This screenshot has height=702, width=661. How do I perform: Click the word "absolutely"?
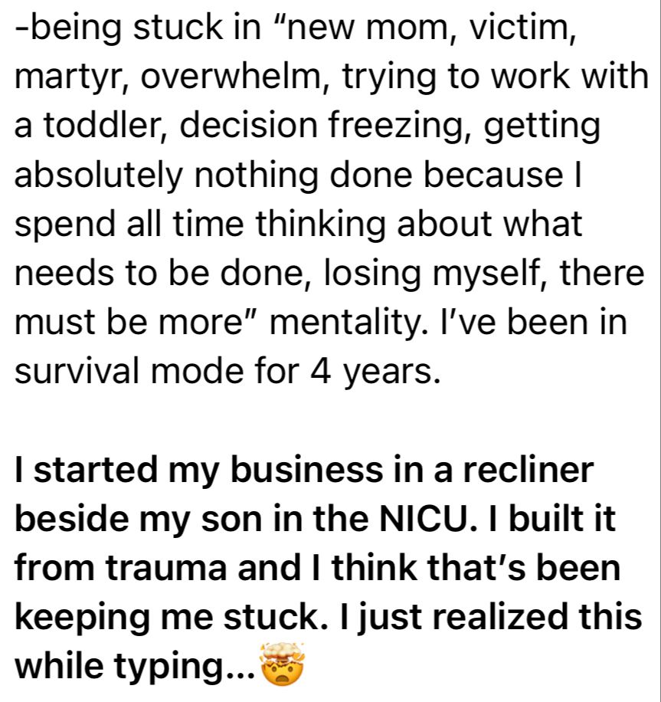(99, 175)
